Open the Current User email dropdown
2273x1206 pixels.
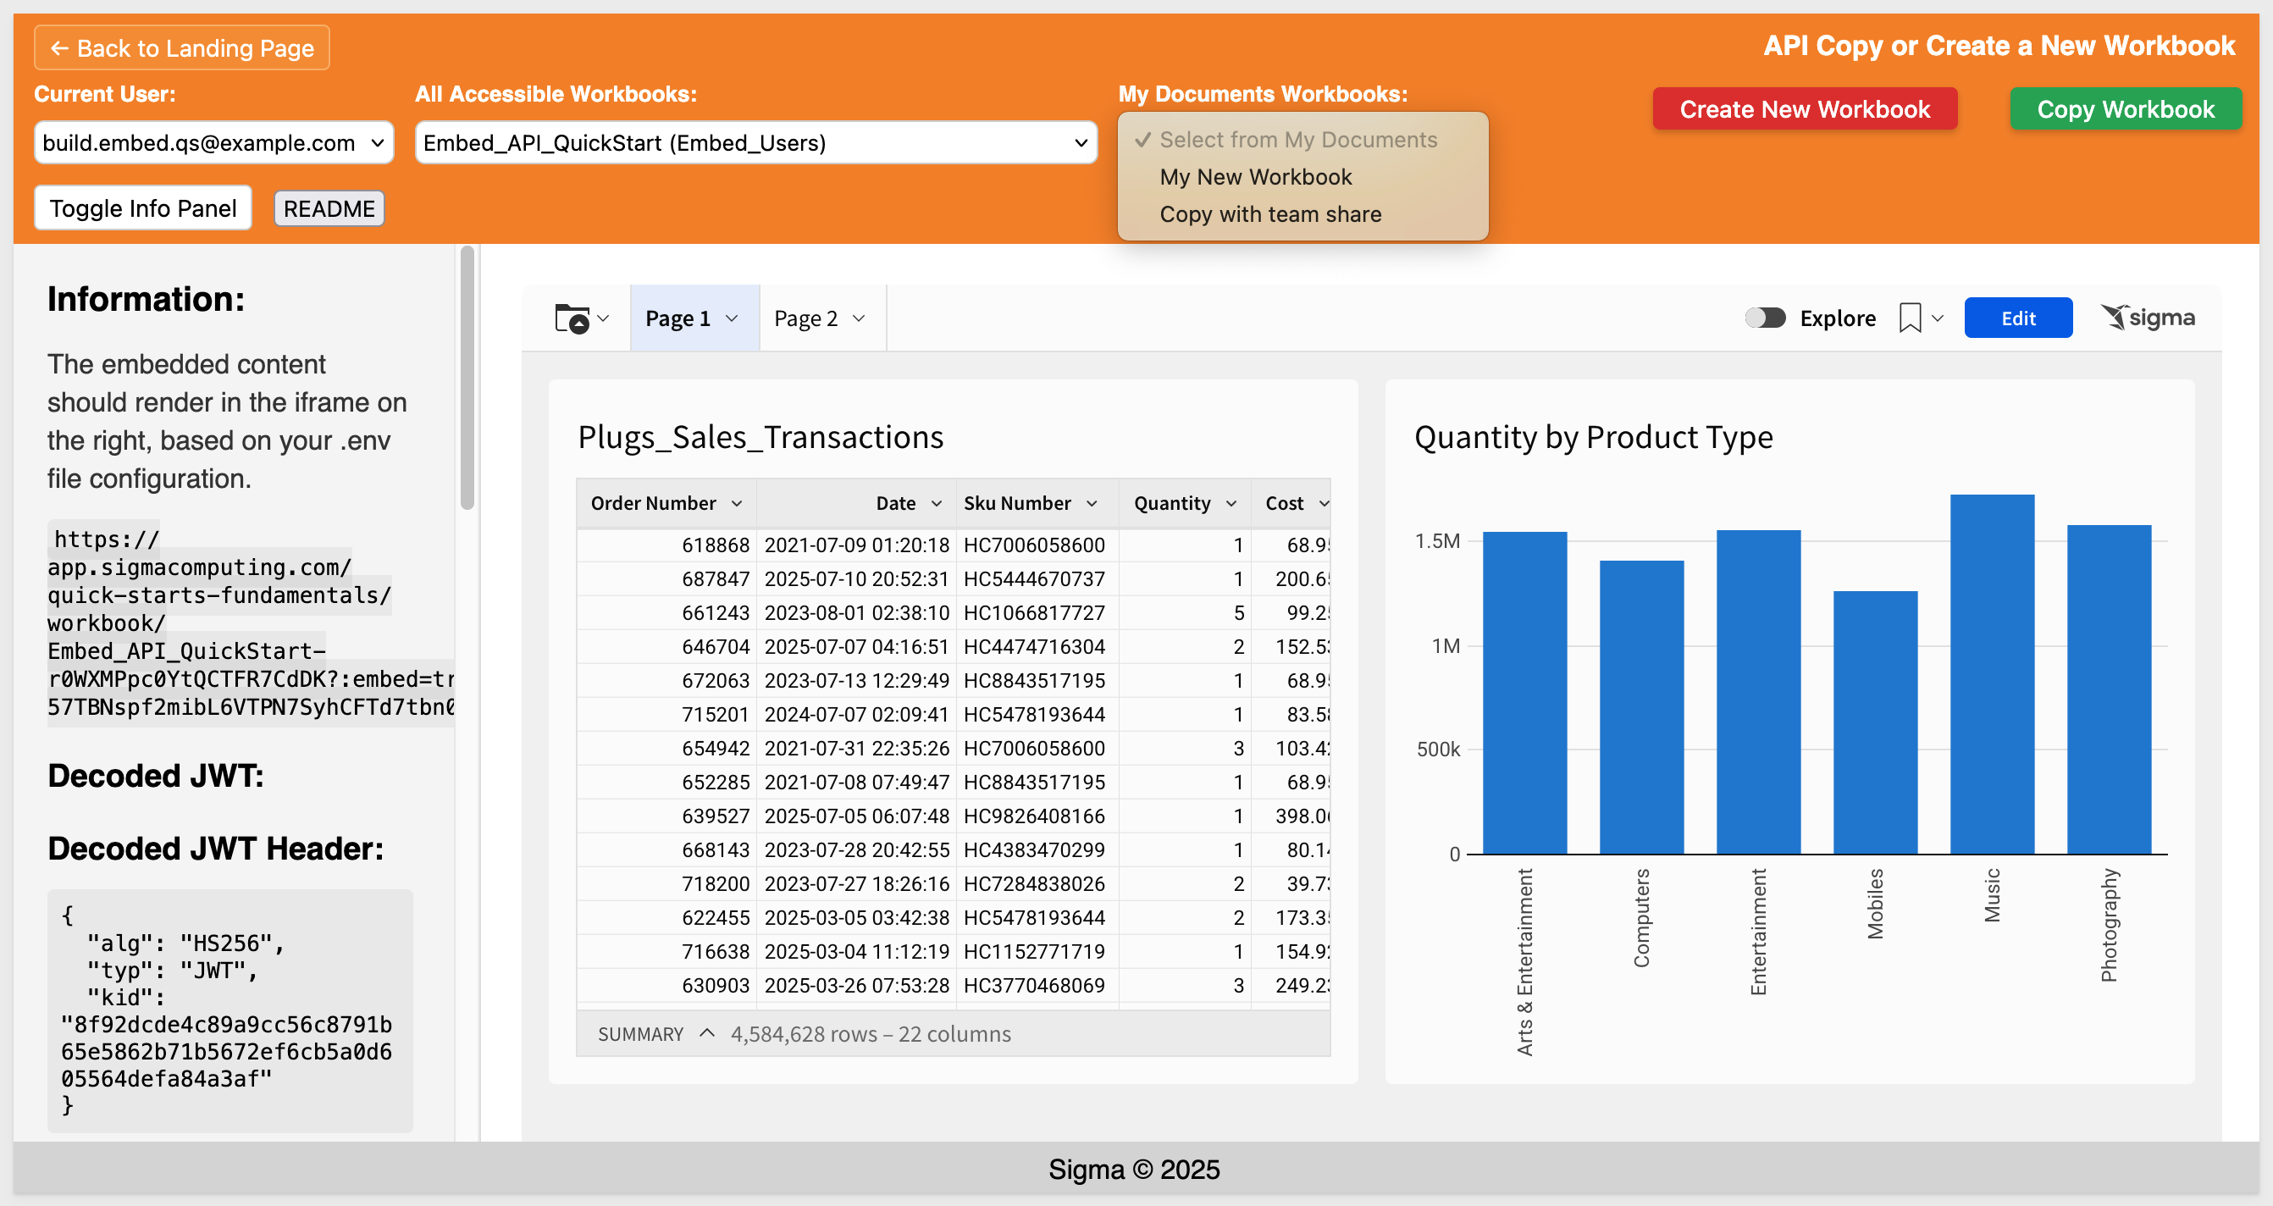pos(213,143)
